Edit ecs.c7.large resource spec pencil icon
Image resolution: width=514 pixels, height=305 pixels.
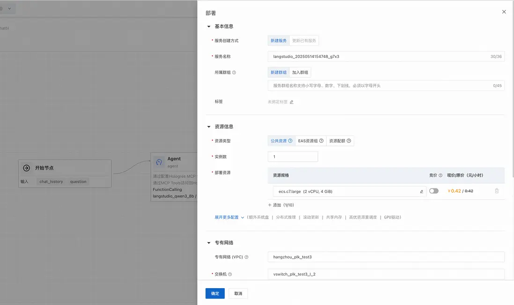click(422, 192)
